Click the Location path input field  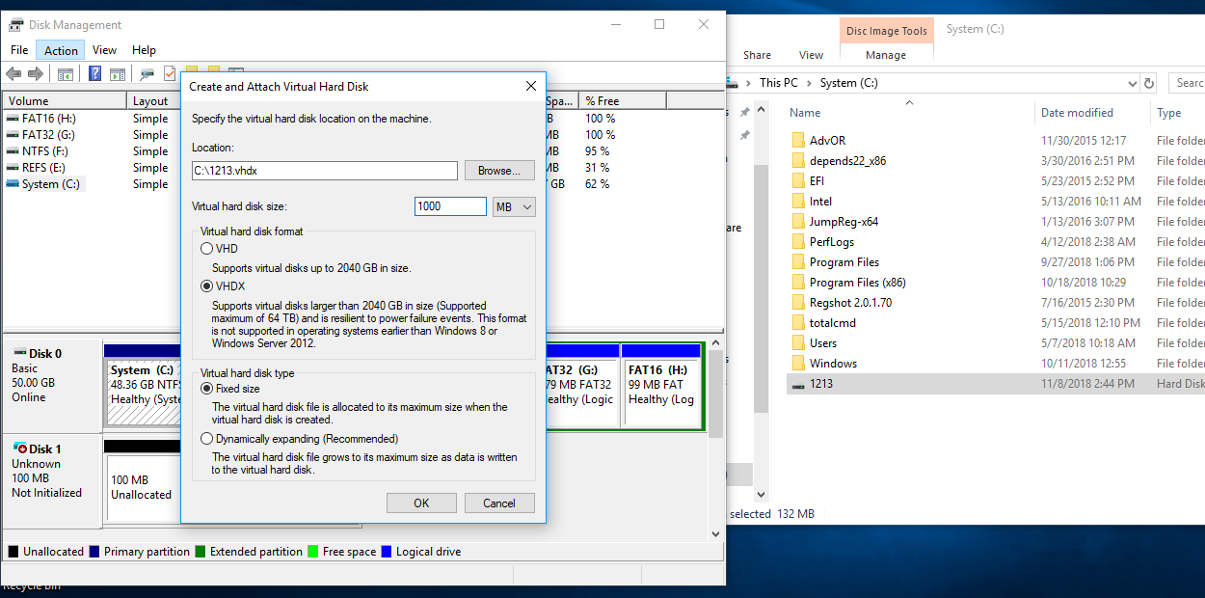point(325,171)
